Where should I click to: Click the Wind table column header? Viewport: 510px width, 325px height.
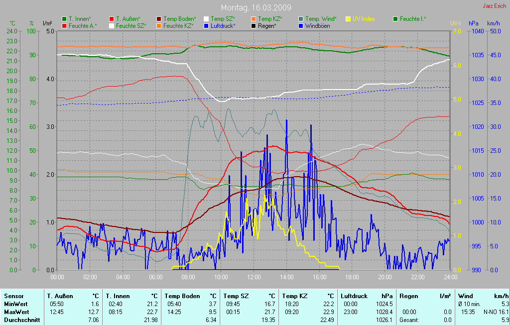[466, 296]
